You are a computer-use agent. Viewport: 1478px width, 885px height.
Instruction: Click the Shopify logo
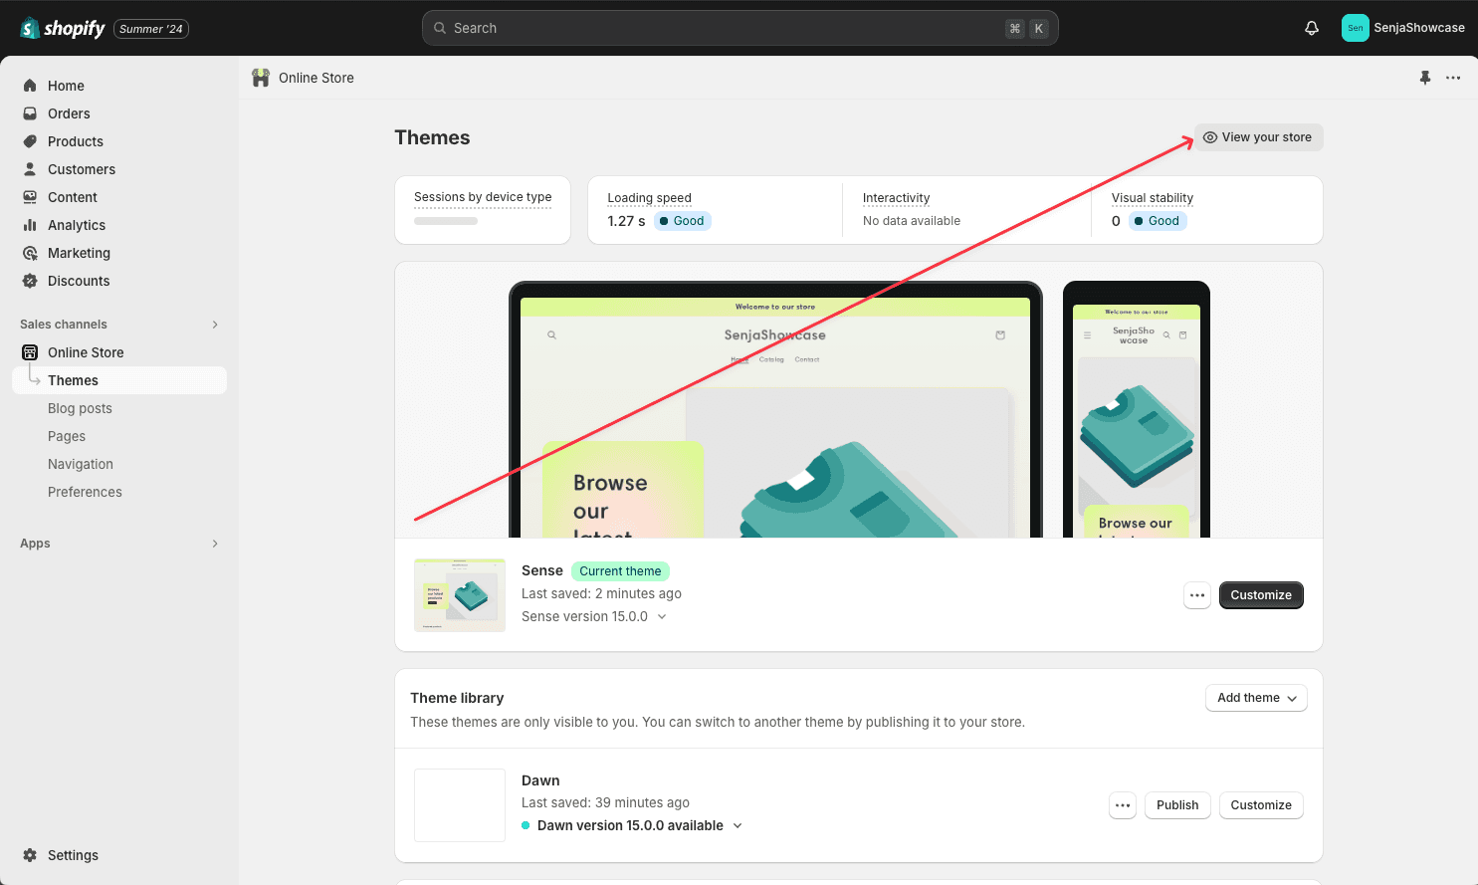point(63,28)
